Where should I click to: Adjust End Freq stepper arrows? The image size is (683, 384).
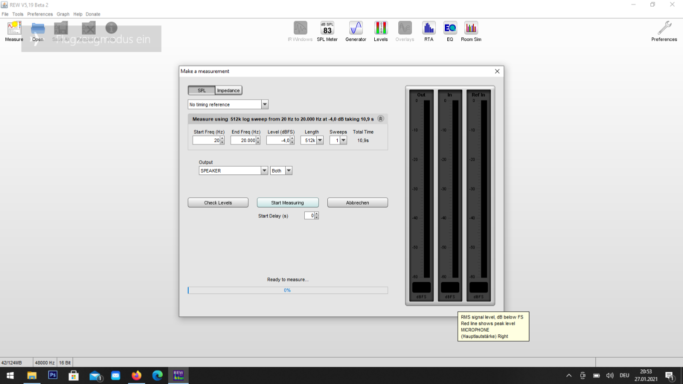[x=258, y=140]
